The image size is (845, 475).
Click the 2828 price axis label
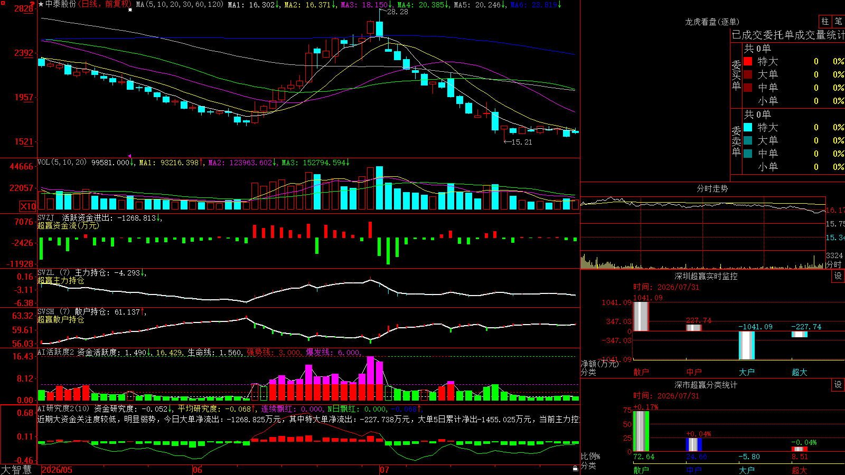pyautogui.click(x=24, y=8)
